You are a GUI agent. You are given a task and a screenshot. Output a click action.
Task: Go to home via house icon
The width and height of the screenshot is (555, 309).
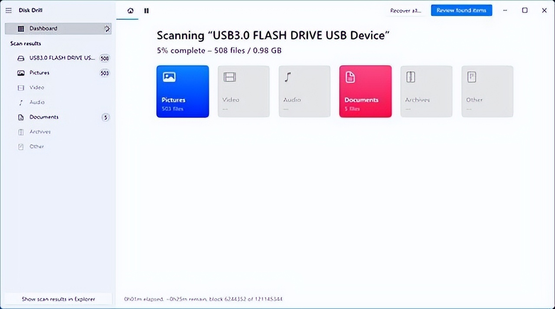pyautogui.click(x=131, y=10)
